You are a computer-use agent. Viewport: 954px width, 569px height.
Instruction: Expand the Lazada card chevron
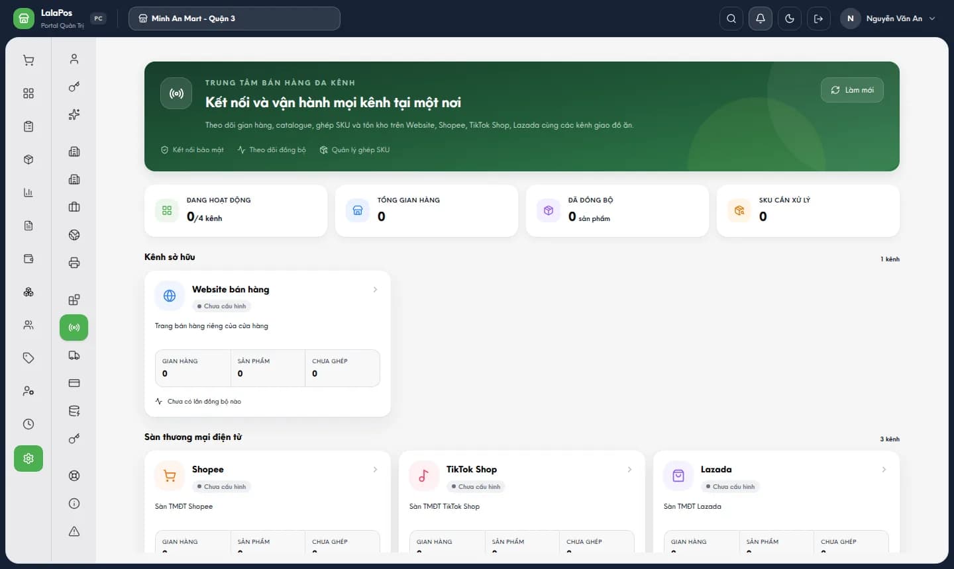pyautogui.click(x=884, y=470)
